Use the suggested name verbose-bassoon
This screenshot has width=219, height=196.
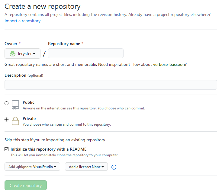[x=169, y=64]
